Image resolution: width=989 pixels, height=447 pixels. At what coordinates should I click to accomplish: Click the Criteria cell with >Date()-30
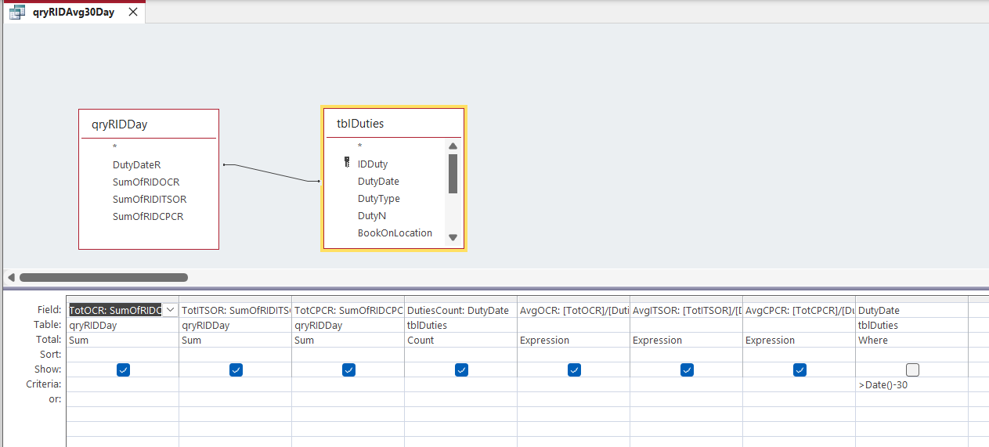[911, 384]
